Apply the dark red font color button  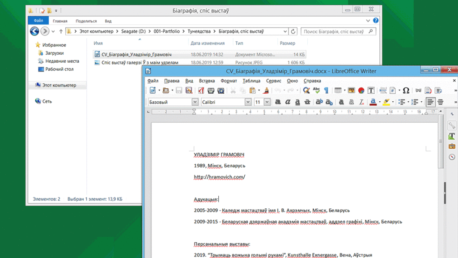coord(373,102)
